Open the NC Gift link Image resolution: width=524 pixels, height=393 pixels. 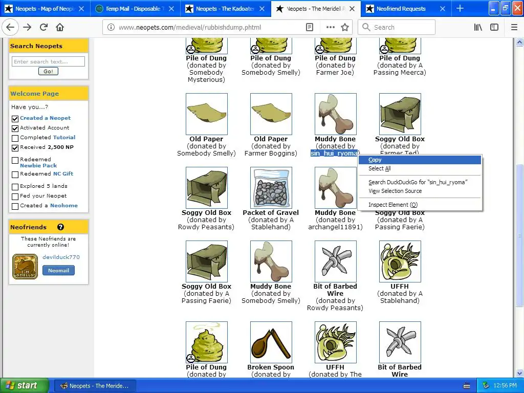(63, 174)
